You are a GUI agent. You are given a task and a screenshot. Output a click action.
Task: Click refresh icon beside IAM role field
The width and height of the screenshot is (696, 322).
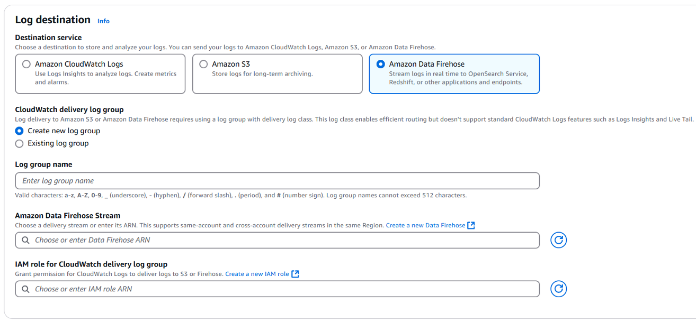coord(558,289)
